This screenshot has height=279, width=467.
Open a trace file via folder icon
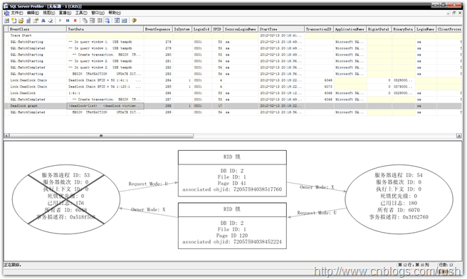pos(21,21)
